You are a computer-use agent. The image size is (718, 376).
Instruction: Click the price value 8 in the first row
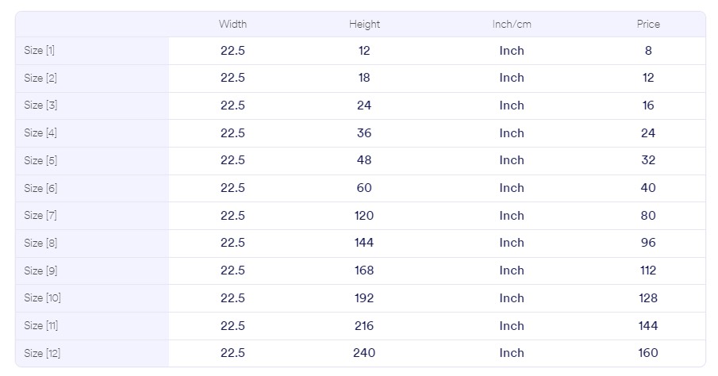pos(648,51)
